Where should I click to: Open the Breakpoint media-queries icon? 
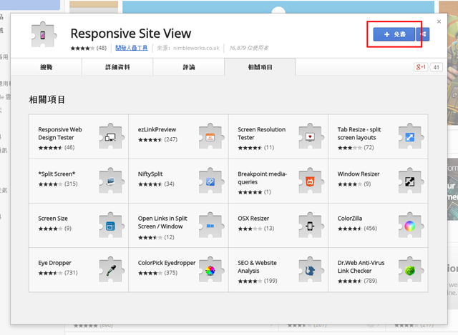tap(311, 181)
